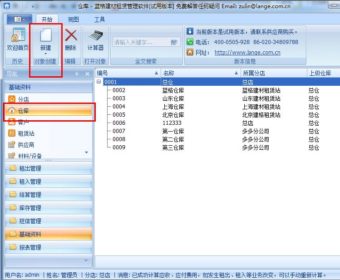Click the 搜! search button

click(x=174, y=42)
